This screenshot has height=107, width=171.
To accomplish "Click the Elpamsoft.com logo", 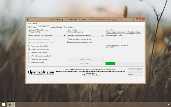I will tap(41, 72).
